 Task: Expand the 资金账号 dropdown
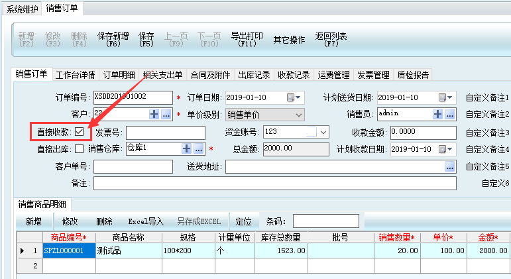323,132
